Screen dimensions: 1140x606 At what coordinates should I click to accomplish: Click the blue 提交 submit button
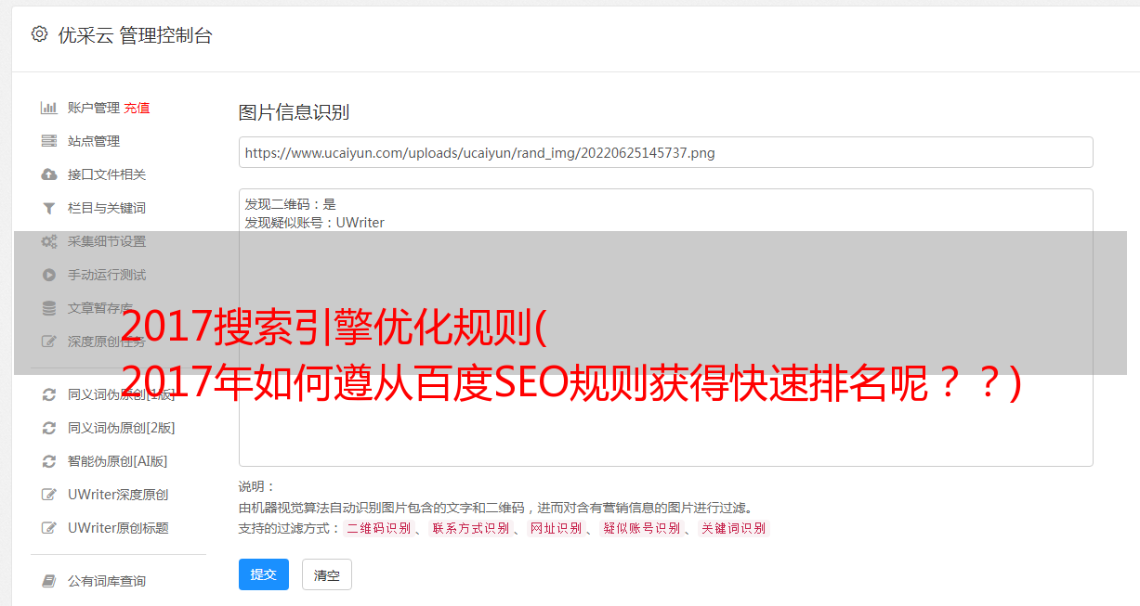coord(264,574)
